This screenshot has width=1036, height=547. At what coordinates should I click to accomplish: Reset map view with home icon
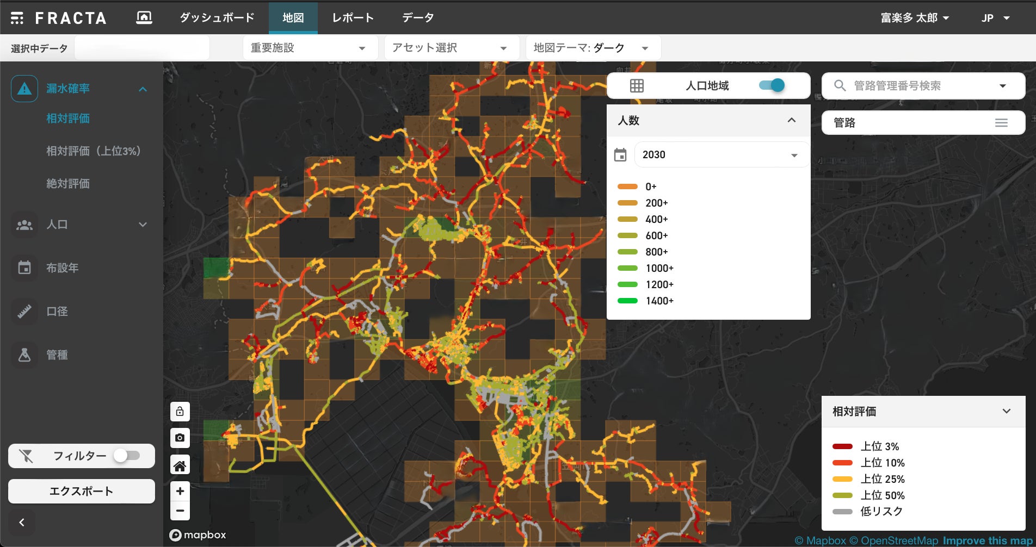[x=180, y=466]
